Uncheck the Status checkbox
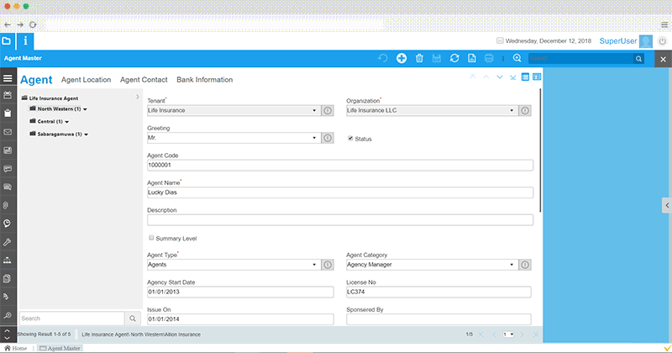672x353 pixels. (x=350, y=138)
